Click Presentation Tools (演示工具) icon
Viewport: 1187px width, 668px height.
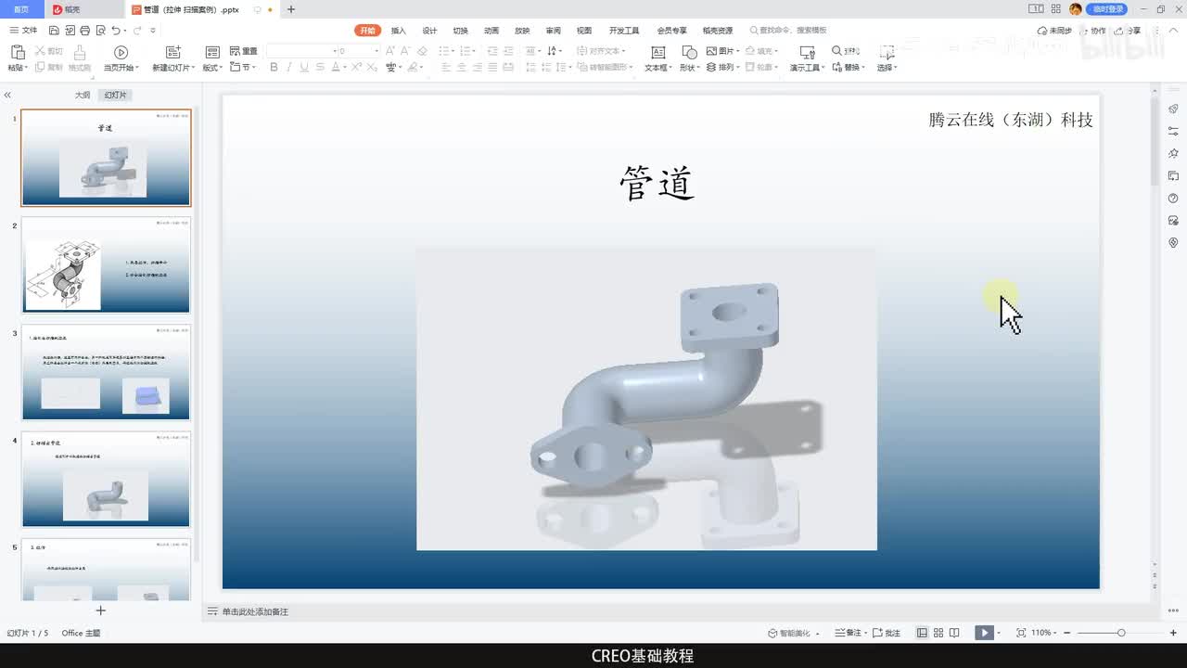tap(807, 53)
